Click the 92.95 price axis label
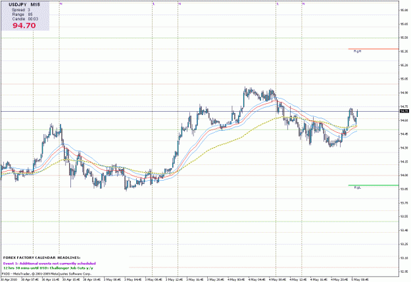This screenshot has width=411, height=282. tap(404, 271)
